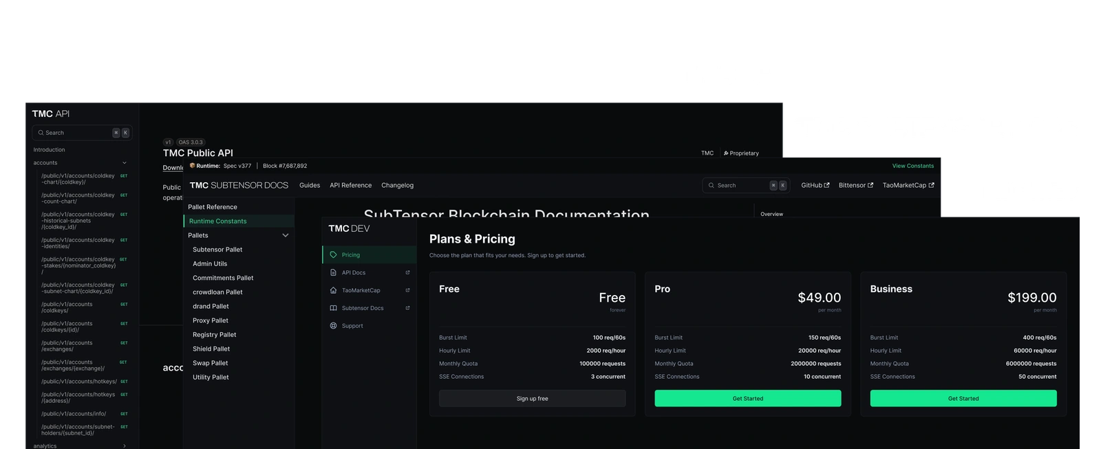The image size is (1101, 449).
Task: Click Get Started on the Business plan
Action: tap(963, 398)
